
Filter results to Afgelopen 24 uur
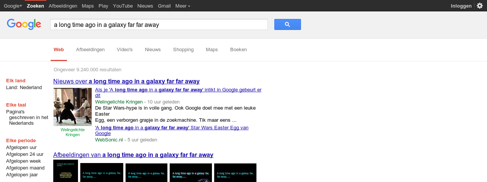(25, 154)
